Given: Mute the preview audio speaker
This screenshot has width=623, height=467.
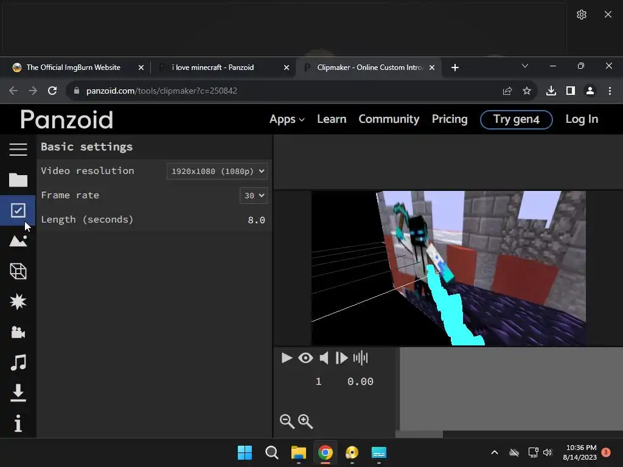Looking at the screenshot, I should (x=324, y=358).
